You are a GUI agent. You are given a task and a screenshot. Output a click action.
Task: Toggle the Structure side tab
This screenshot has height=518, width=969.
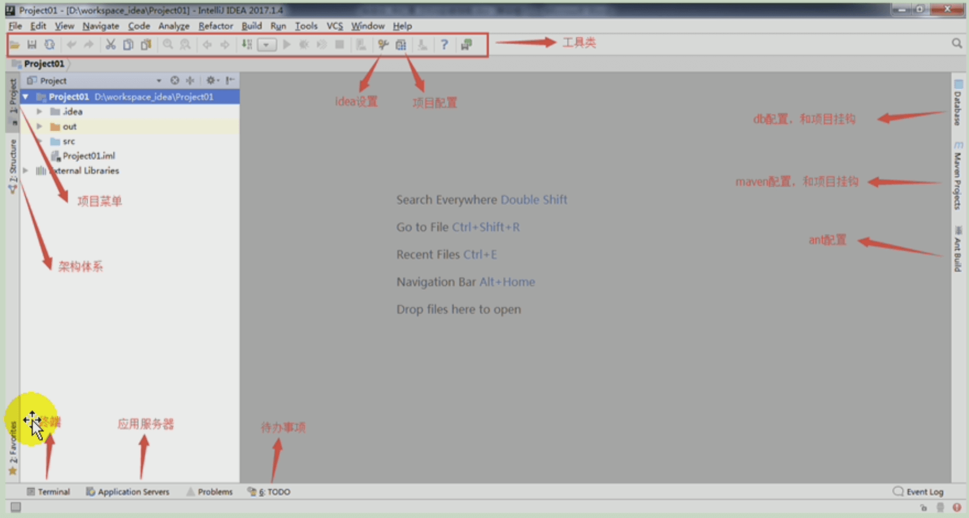click(x=12, y=166)
